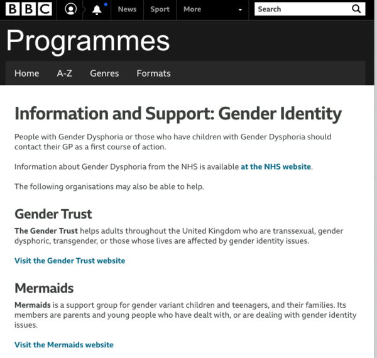The image size is (377, 358).
Task: Open 'Visit the Gender Trust website' link
Action: (70, 261)
